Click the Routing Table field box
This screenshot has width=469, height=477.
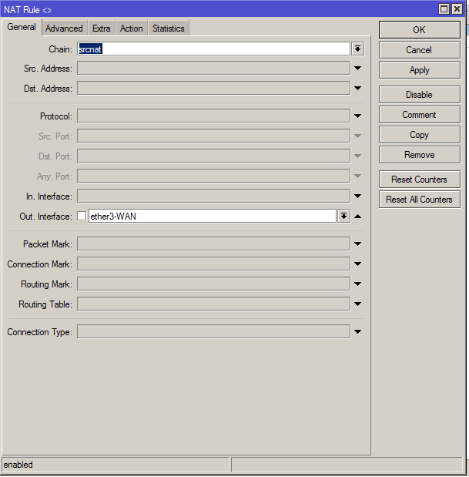213,304
